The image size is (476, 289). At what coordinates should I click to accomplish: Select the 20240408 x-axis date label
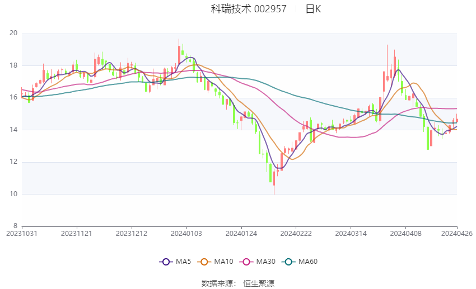pyautogui.click(x=405, y=234)
